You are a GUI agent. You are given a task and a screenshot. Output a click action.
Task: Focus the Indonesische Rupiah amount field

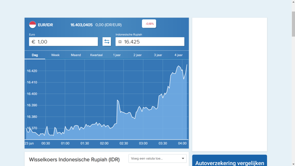point(150,41)
